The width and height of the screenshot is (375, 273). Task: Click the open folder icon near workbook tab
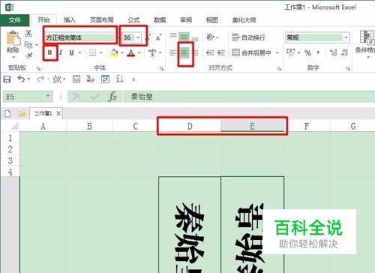22,114
